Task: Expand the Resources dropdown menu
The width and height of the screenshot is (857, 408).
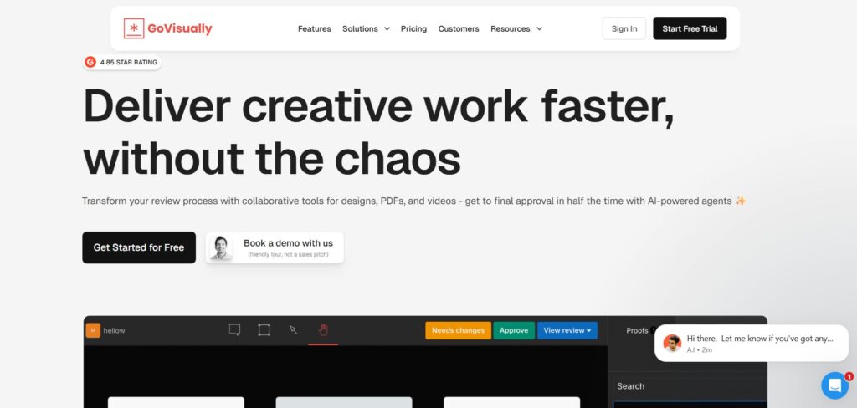Action: pyautogui.click(x=516, y=28)
